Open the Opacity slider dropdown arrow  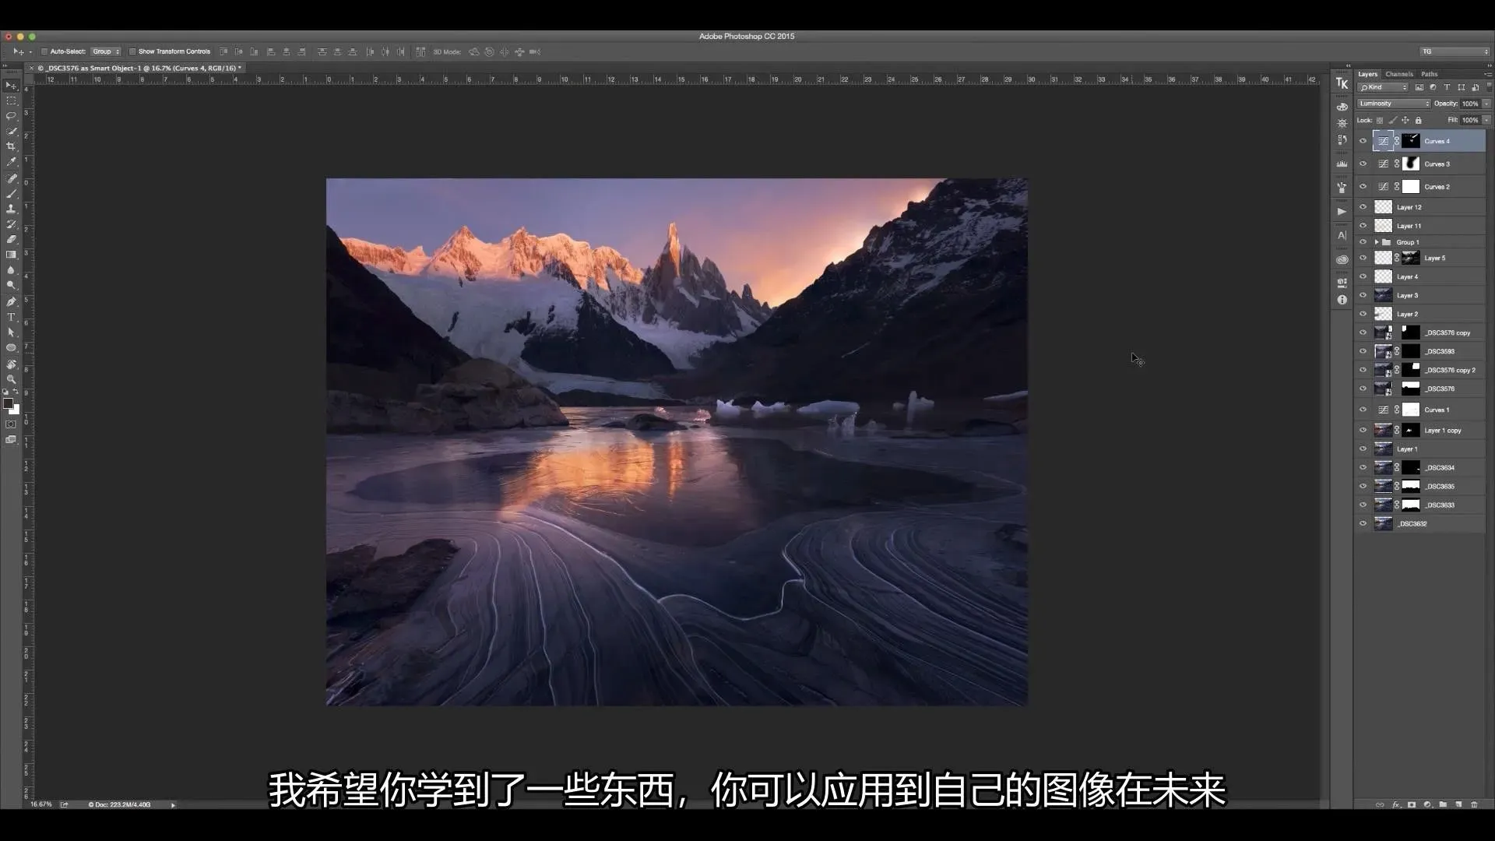tap(1486, 104)
